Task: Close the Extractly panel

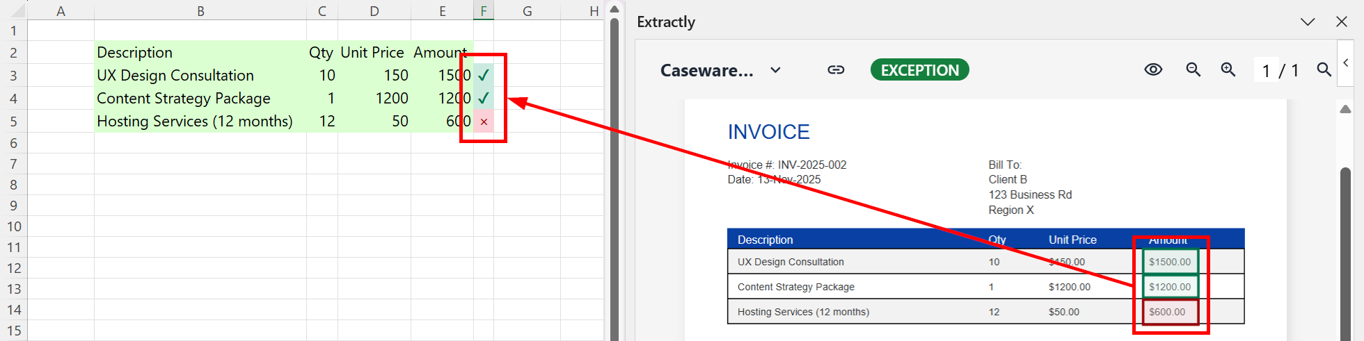Action: 1342,22
